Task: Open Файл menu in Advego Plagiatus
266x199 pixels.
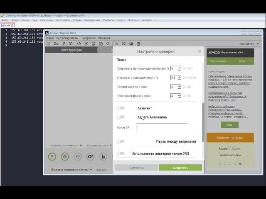Action: point(50,38)
